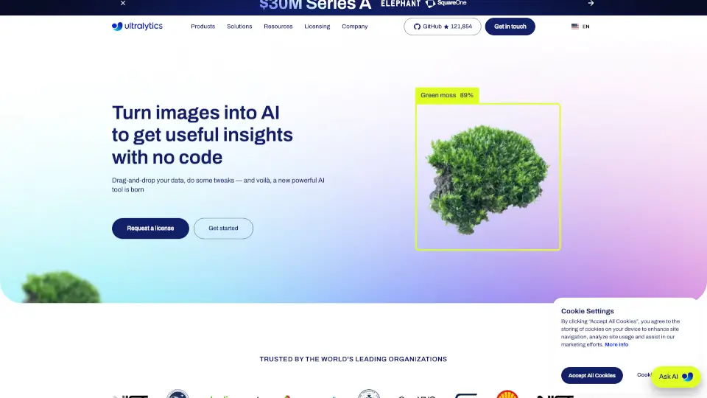
Task: Click the Get started button
Action: 223,228
